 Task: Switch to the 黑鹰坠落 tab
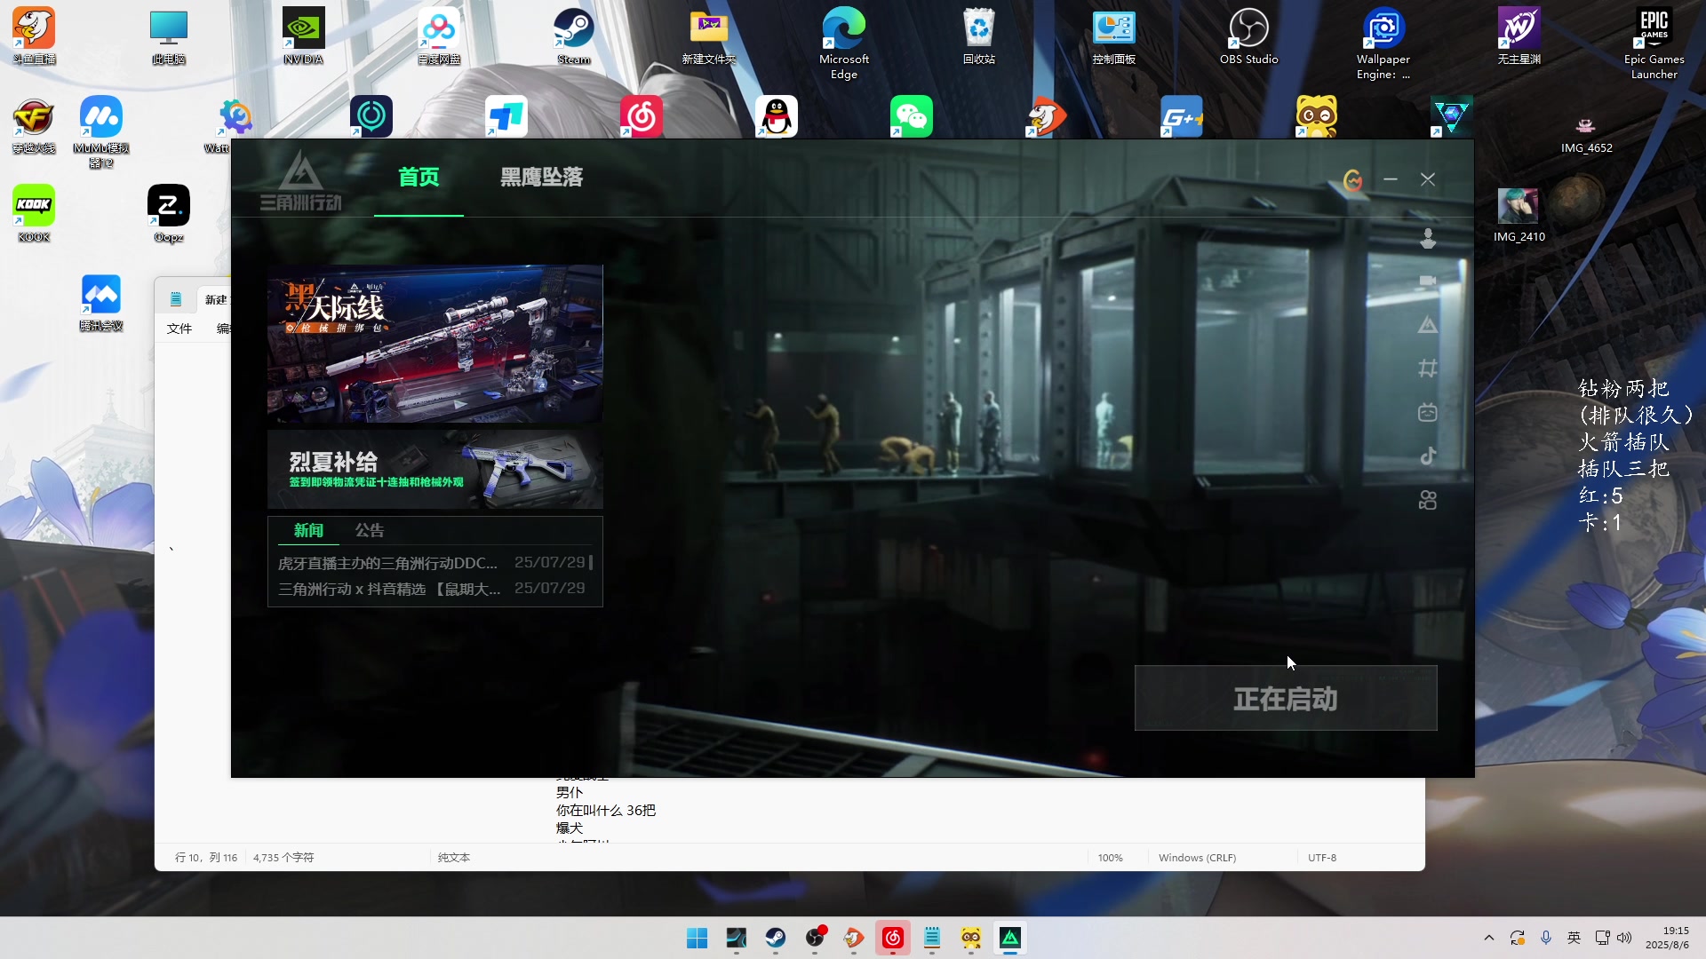click(541, 177)
